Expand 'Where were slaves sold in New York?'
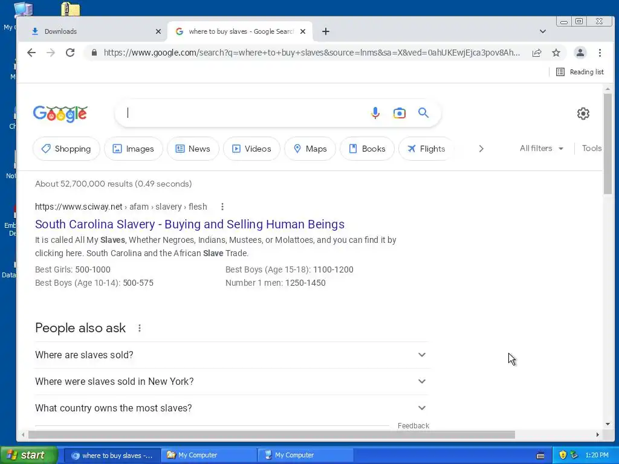 point(232,382)
